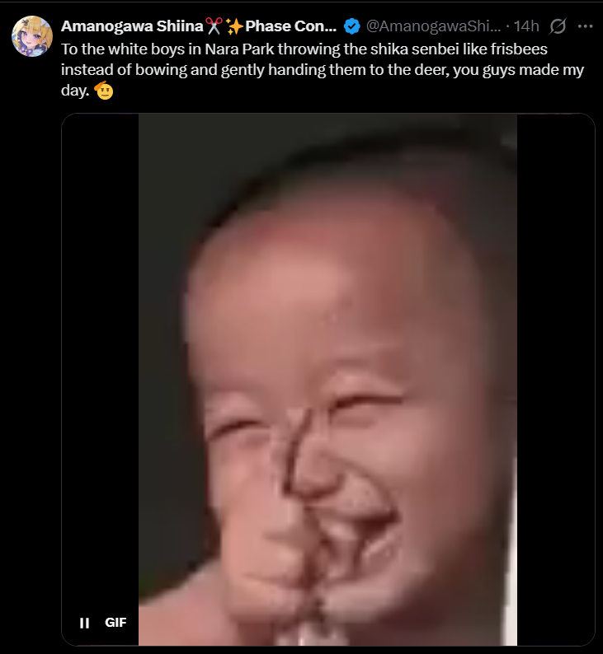Click the saluting face emoji
Screen dimensions: 603x654
coord(104,91)
